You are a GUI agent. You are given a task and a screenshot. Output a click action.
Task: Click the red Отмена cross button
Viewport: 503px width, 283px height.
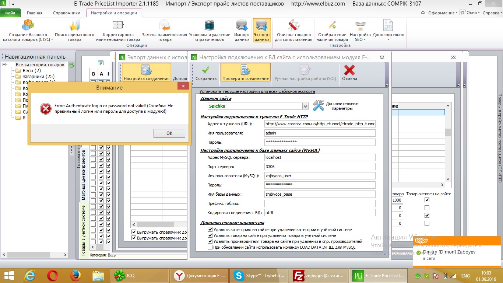point(349,73)
